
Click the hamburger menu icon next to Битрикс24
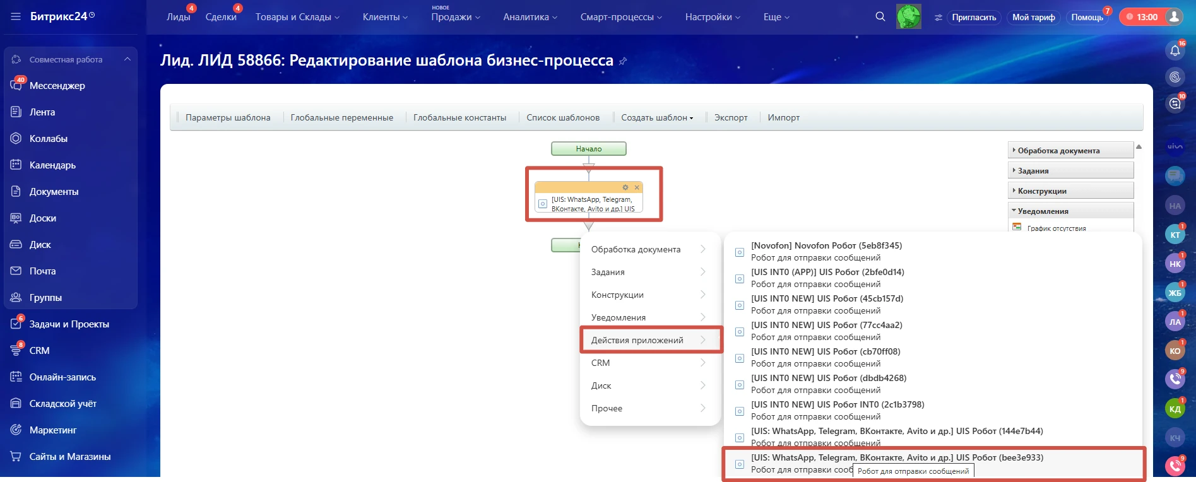(16, 16)
